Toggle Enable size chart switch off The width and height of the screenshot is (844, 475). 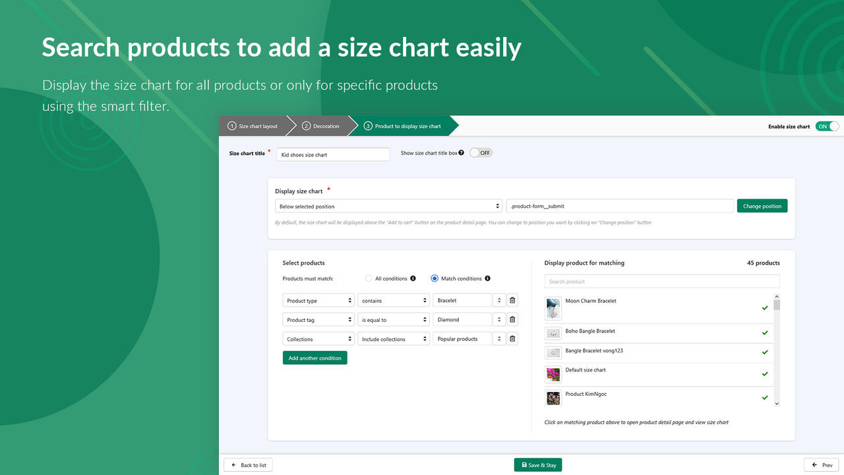coord(827,126)
